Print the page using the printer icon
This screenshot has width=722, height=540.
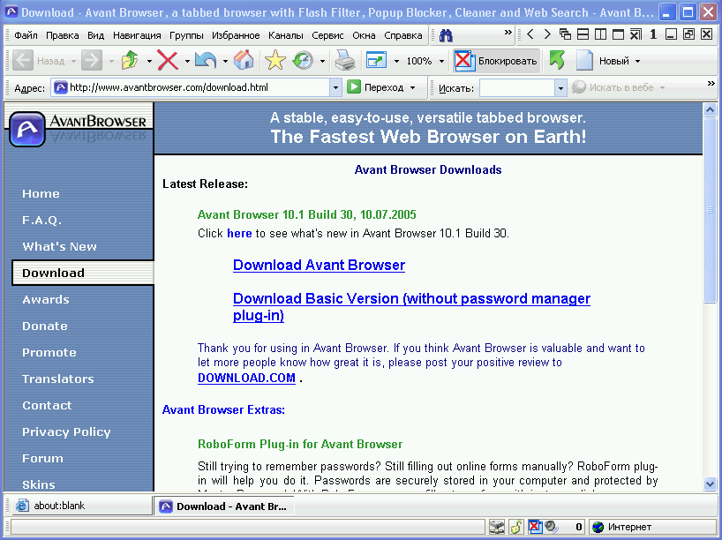point(345,61)
